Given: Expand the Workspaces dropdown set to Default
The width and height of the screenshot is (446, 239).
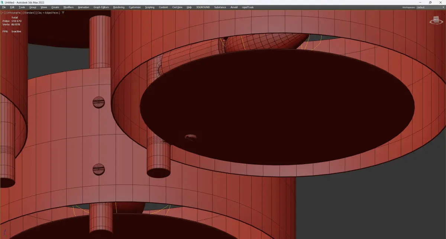Looking at the screenshot, I should point(430,7).
